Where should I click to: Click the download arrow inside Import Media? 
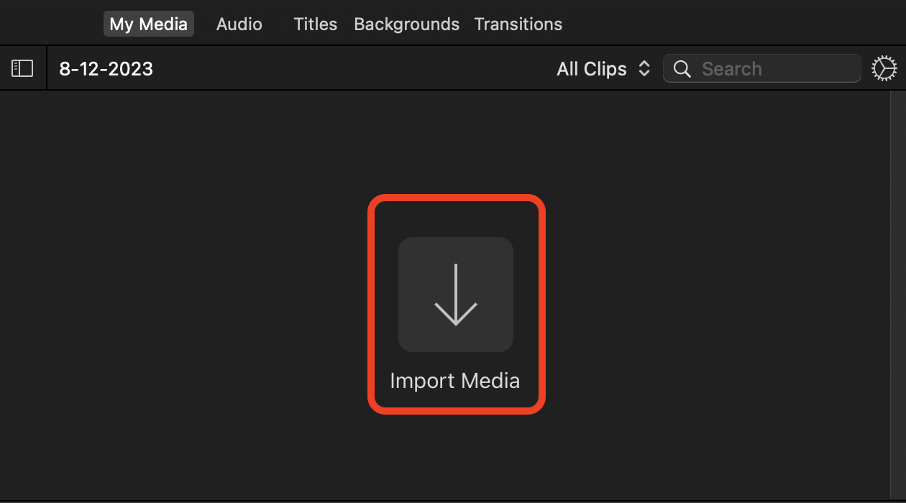coord(455,295)
